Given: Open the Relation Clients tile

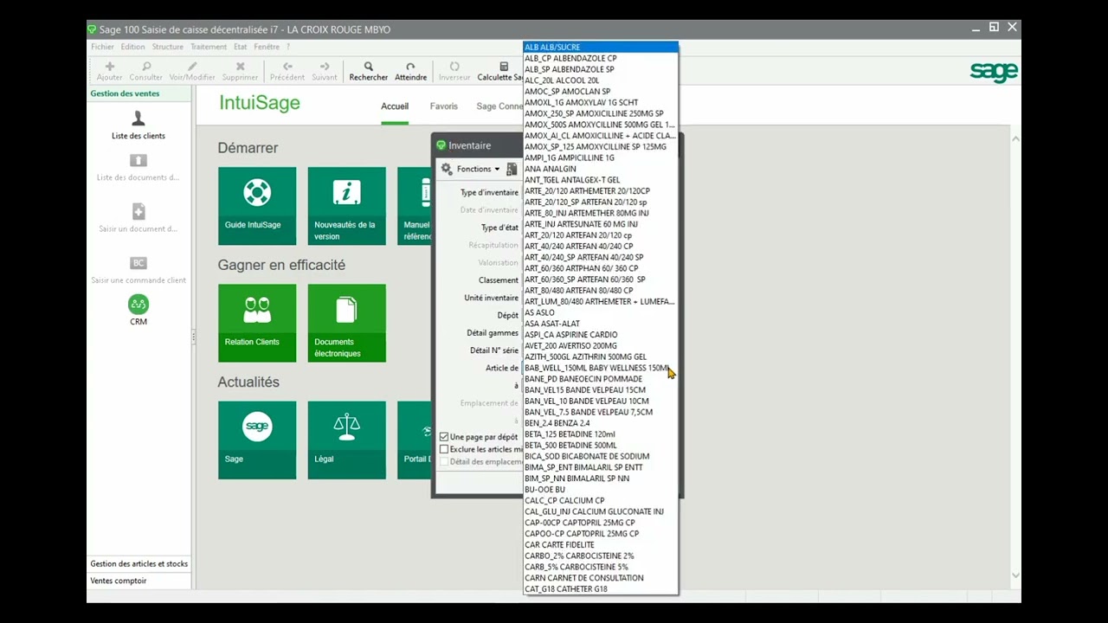Looking at the screenshot, I should (257, 323).
